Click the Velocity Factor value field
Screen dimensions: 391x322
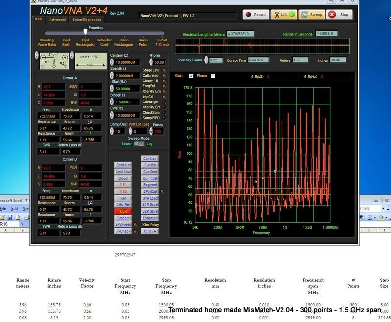[x=216, y=60]
